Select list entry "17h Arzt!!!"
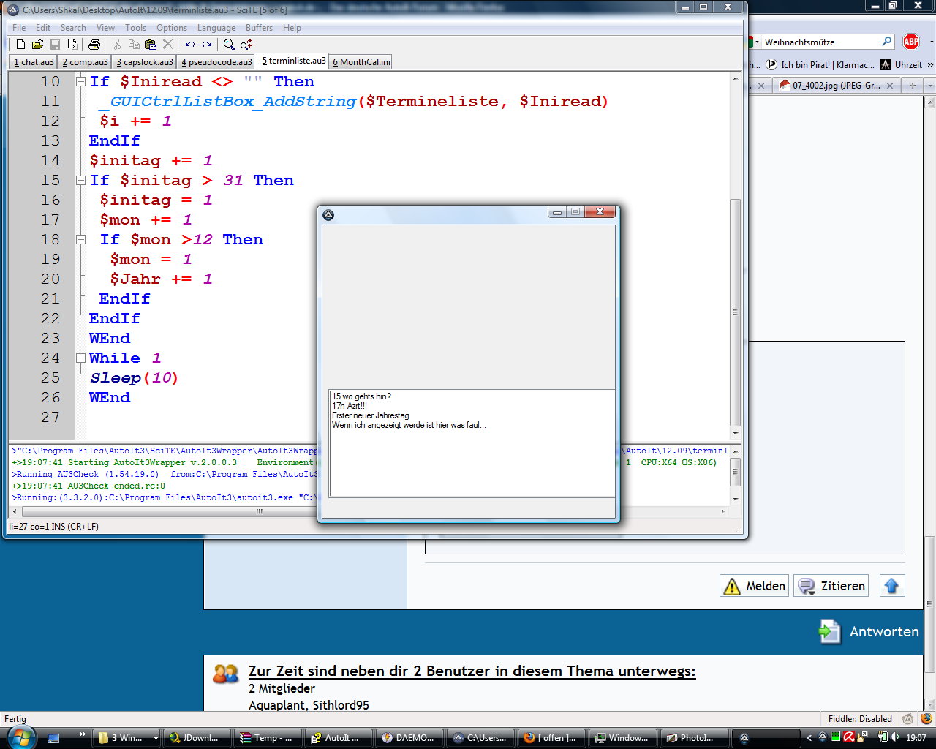Image resolution: width=936 pixels, height=749 pixels. coord(350,406)
